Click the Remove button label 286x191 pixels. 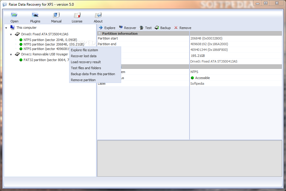pyautogui.click(x=185, y=28)
